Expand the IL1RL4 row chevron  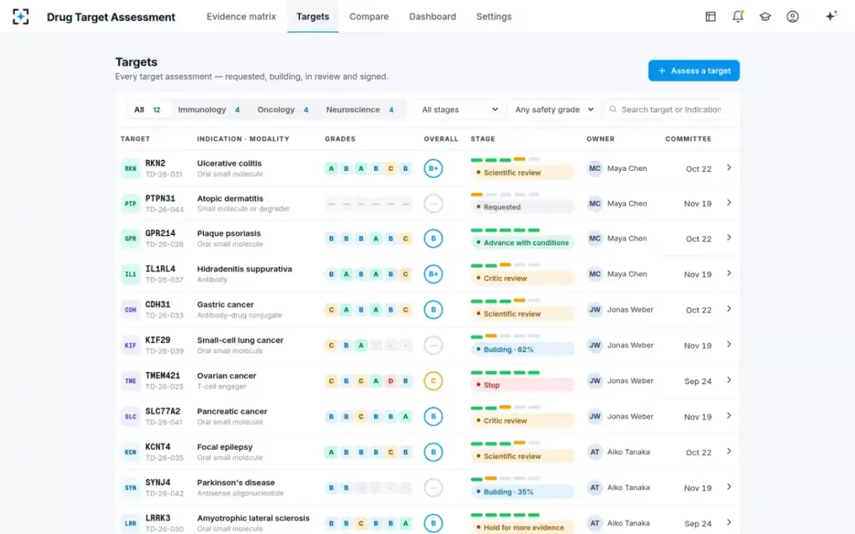[729, 273]
